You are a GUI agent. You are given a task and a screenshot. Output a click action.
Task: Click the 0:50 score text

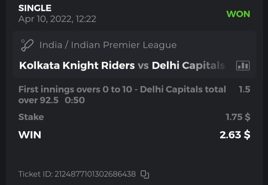pos(74,100)
